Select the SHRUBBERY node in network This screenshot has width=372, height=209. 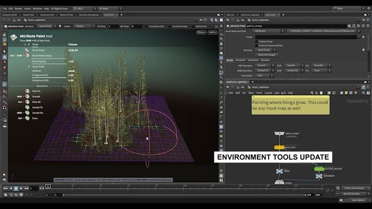pos(319,176)
